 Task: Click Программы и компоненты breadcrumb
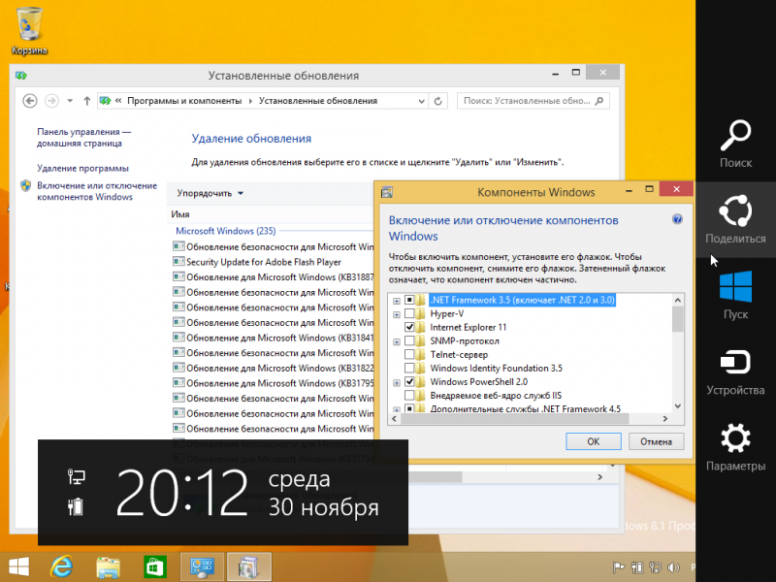tap(184, 101)
